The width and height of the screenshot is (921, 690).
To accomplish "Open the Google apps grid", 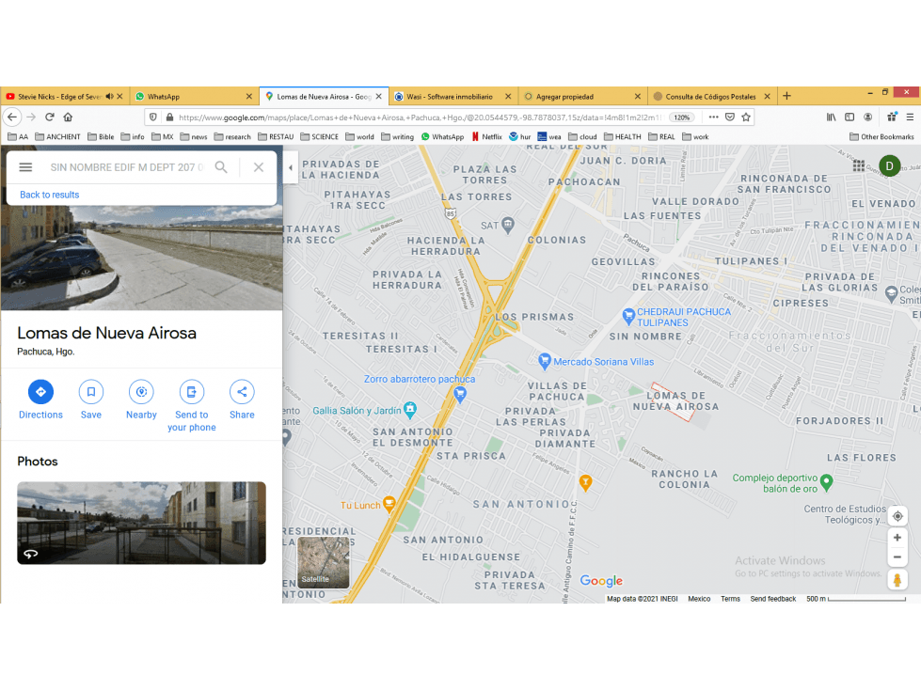I will [859, 166].
